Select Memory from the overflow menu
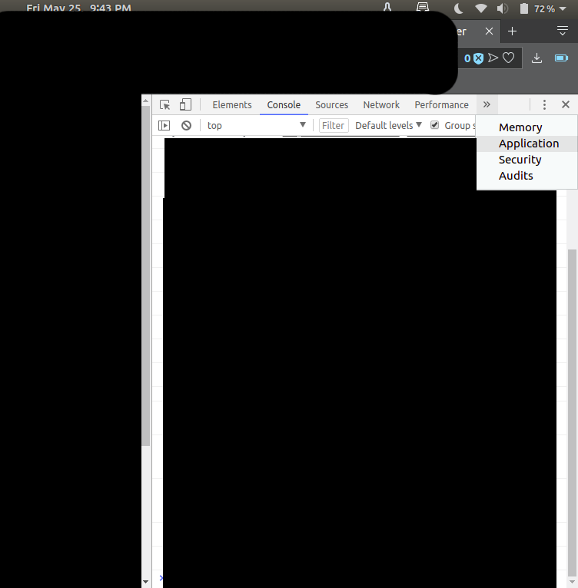This screenshot has width=578, height=588. (x=527, y=127)
